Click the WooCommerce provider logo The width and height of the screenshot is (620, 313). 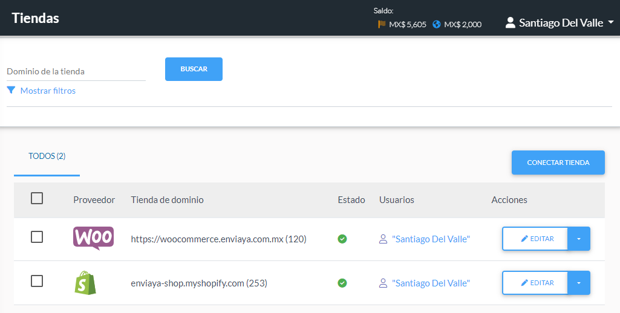(93, 239)
